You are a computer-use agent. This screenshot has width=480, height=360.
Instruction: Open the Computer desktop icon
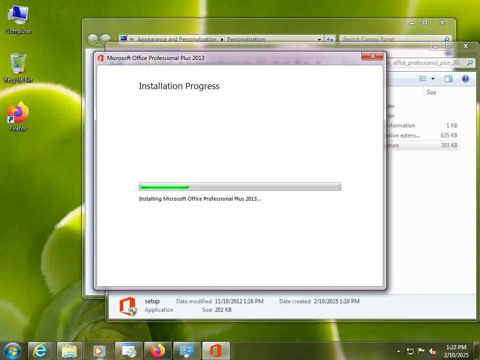pos(18,20)
